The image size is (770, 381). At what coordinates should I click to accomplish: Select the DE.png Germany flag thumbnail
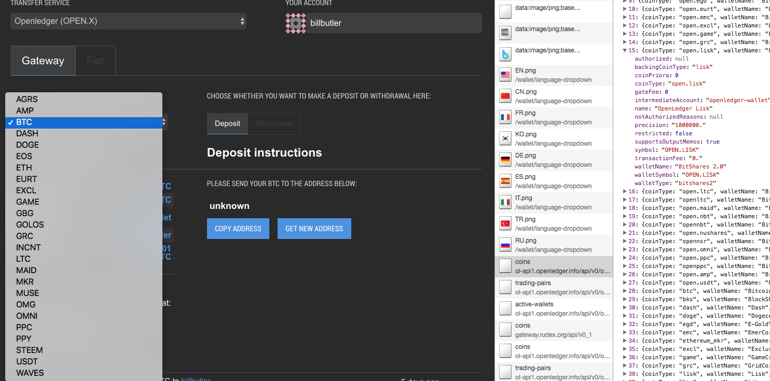pyautogui.click(x=505, y=160)
